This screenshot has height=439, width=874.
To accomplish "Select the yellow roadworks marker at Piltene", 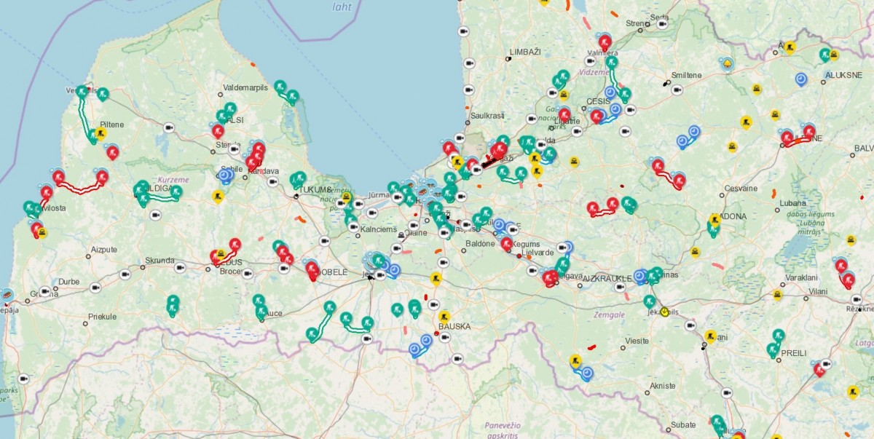I will pyautogui.click(x=101, y=133).
